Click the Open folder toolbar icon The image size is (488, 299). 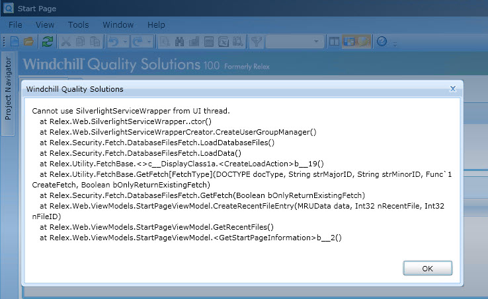coord(29,42)
